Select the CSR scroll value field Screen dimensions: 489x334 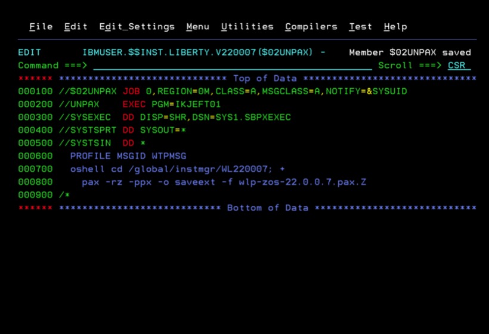click(x=459, y=66)
